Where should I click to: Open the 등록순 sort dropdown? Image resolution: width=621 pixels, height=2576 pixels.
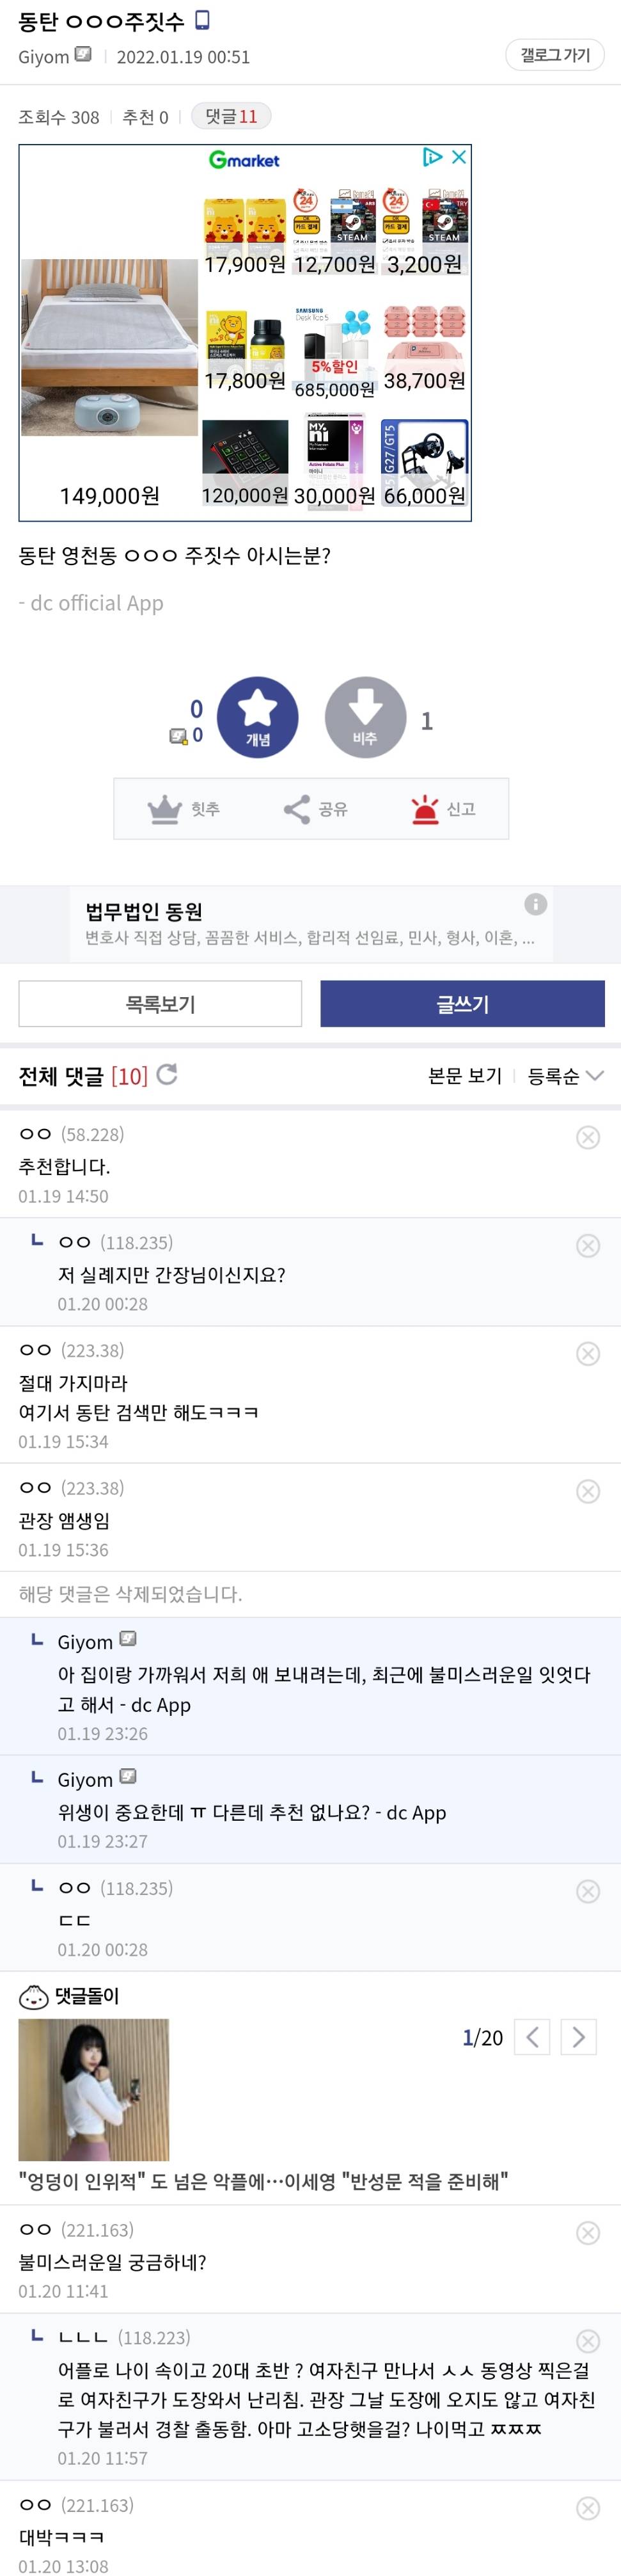(565, 1076)
